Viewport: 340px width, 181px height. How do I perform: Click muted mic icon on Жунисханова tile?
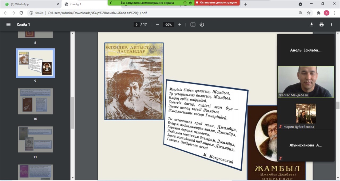click(x=281, y=158)
